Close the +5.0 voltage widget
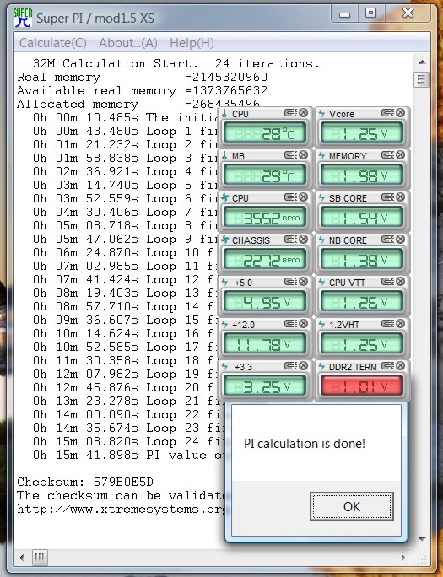 coord(303,282)
